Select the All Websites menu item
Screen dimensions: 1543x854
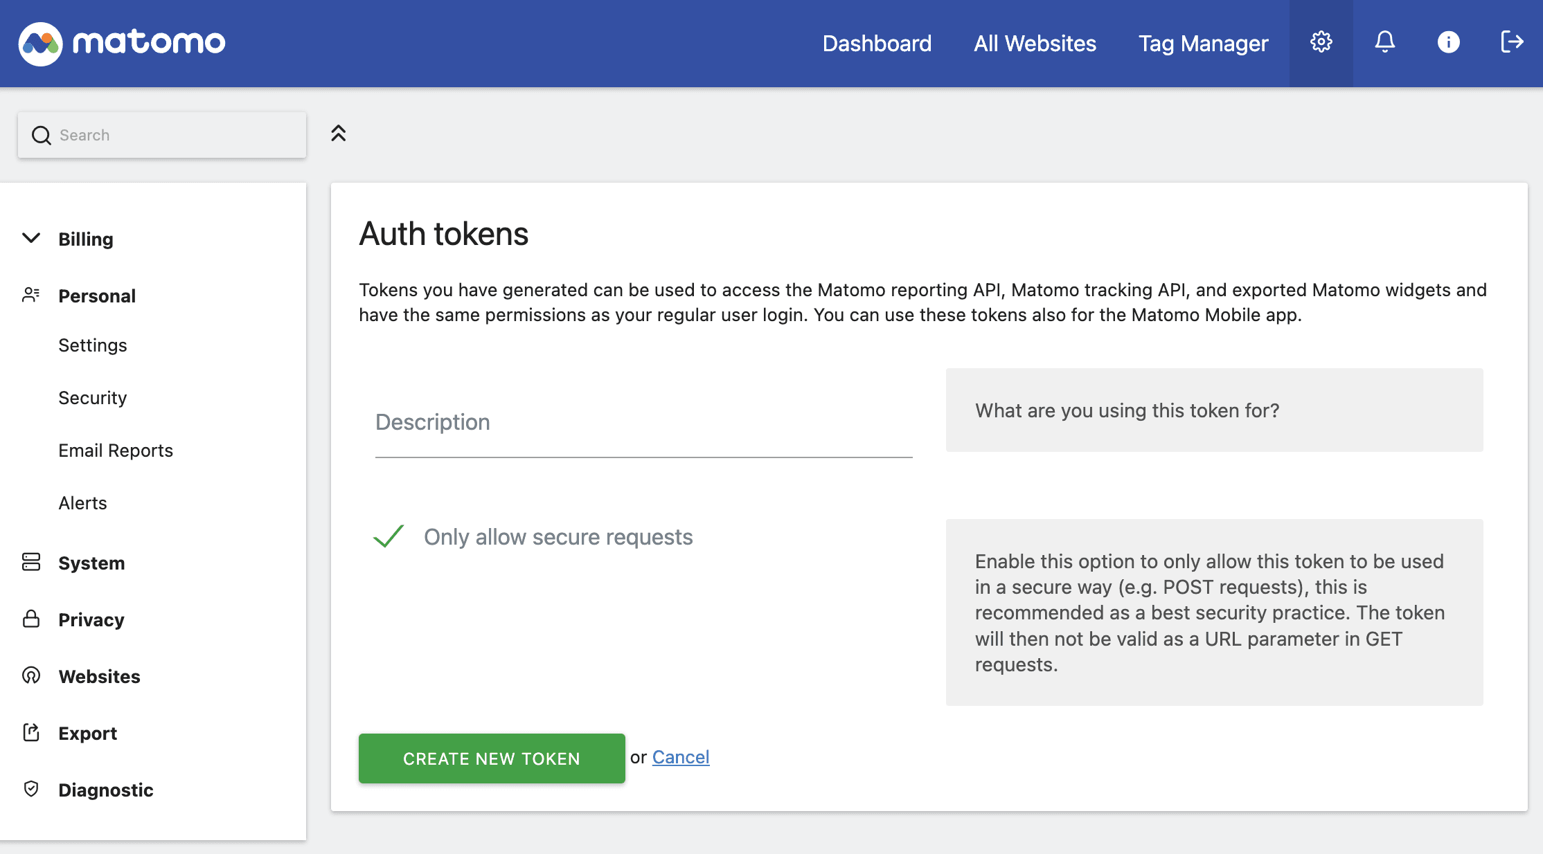coord(1035,44)
